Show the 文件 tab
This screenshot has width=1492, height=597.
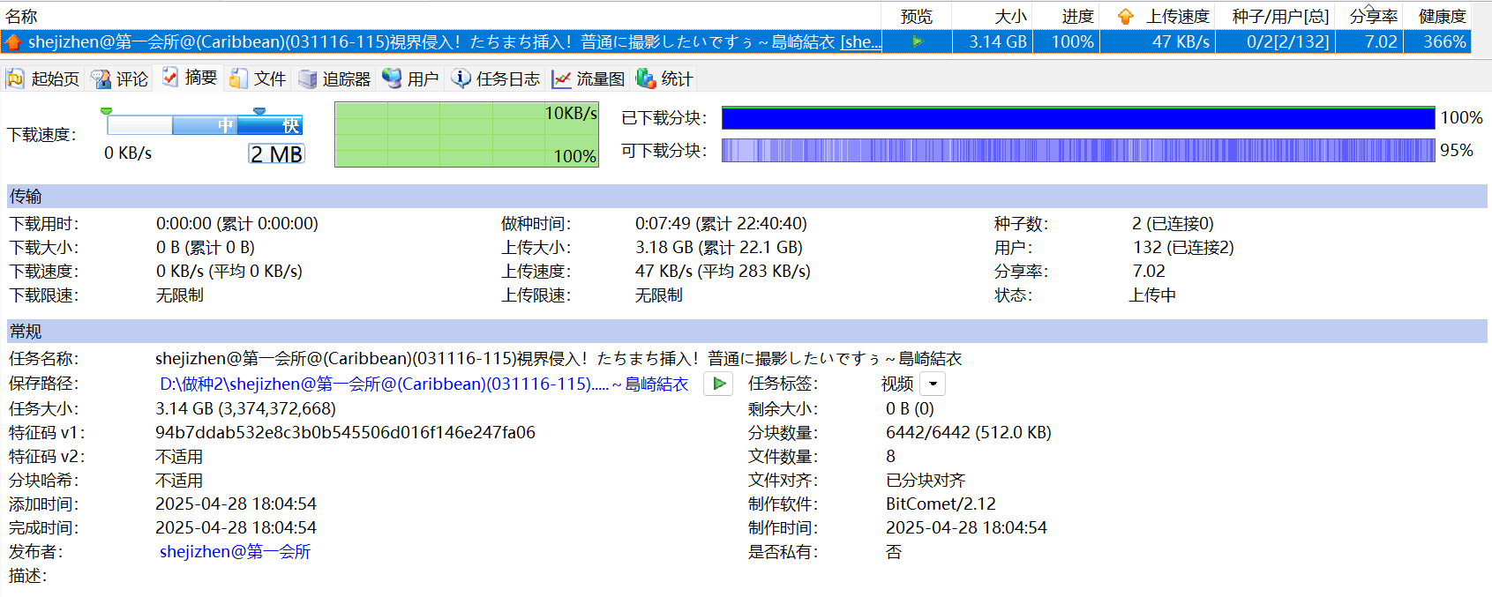(x=258, y=78)
